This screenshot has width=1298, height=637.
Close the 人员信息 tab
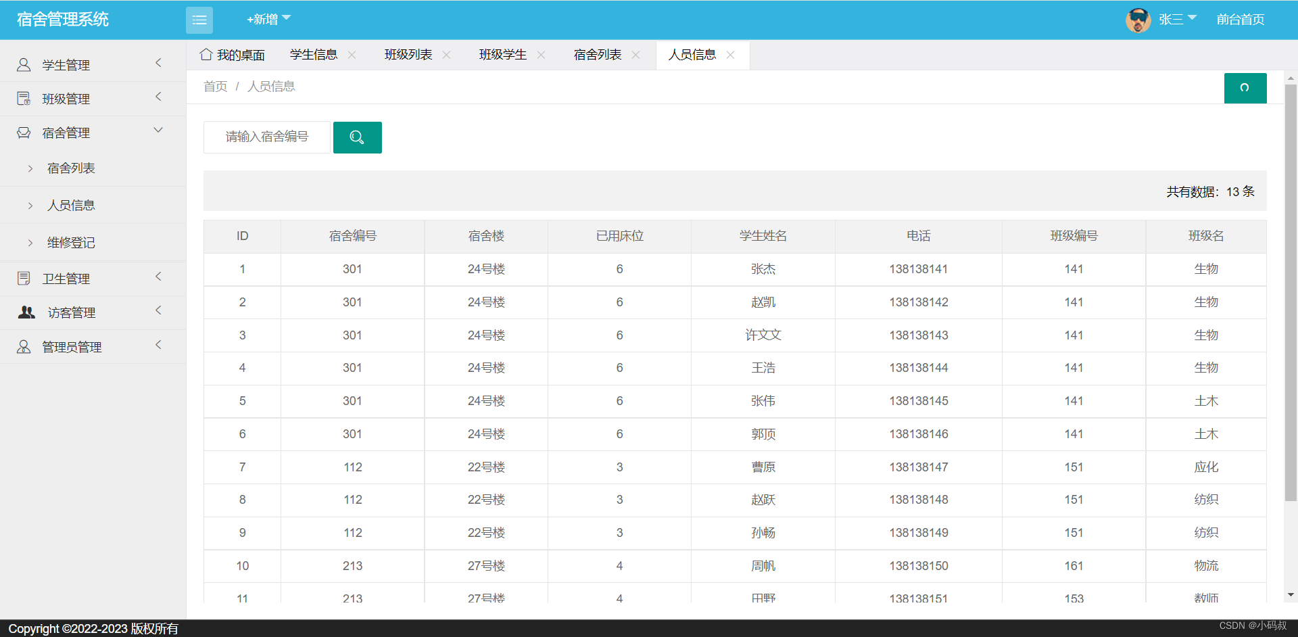pos(731,55)
